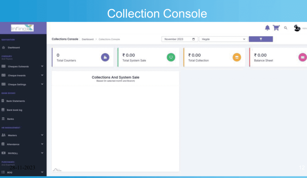The width and height of the screenshot is (307, 178).
Task: Open the Hegde branch dropdown
Action: pyautogui.click(x=223, y=39)
